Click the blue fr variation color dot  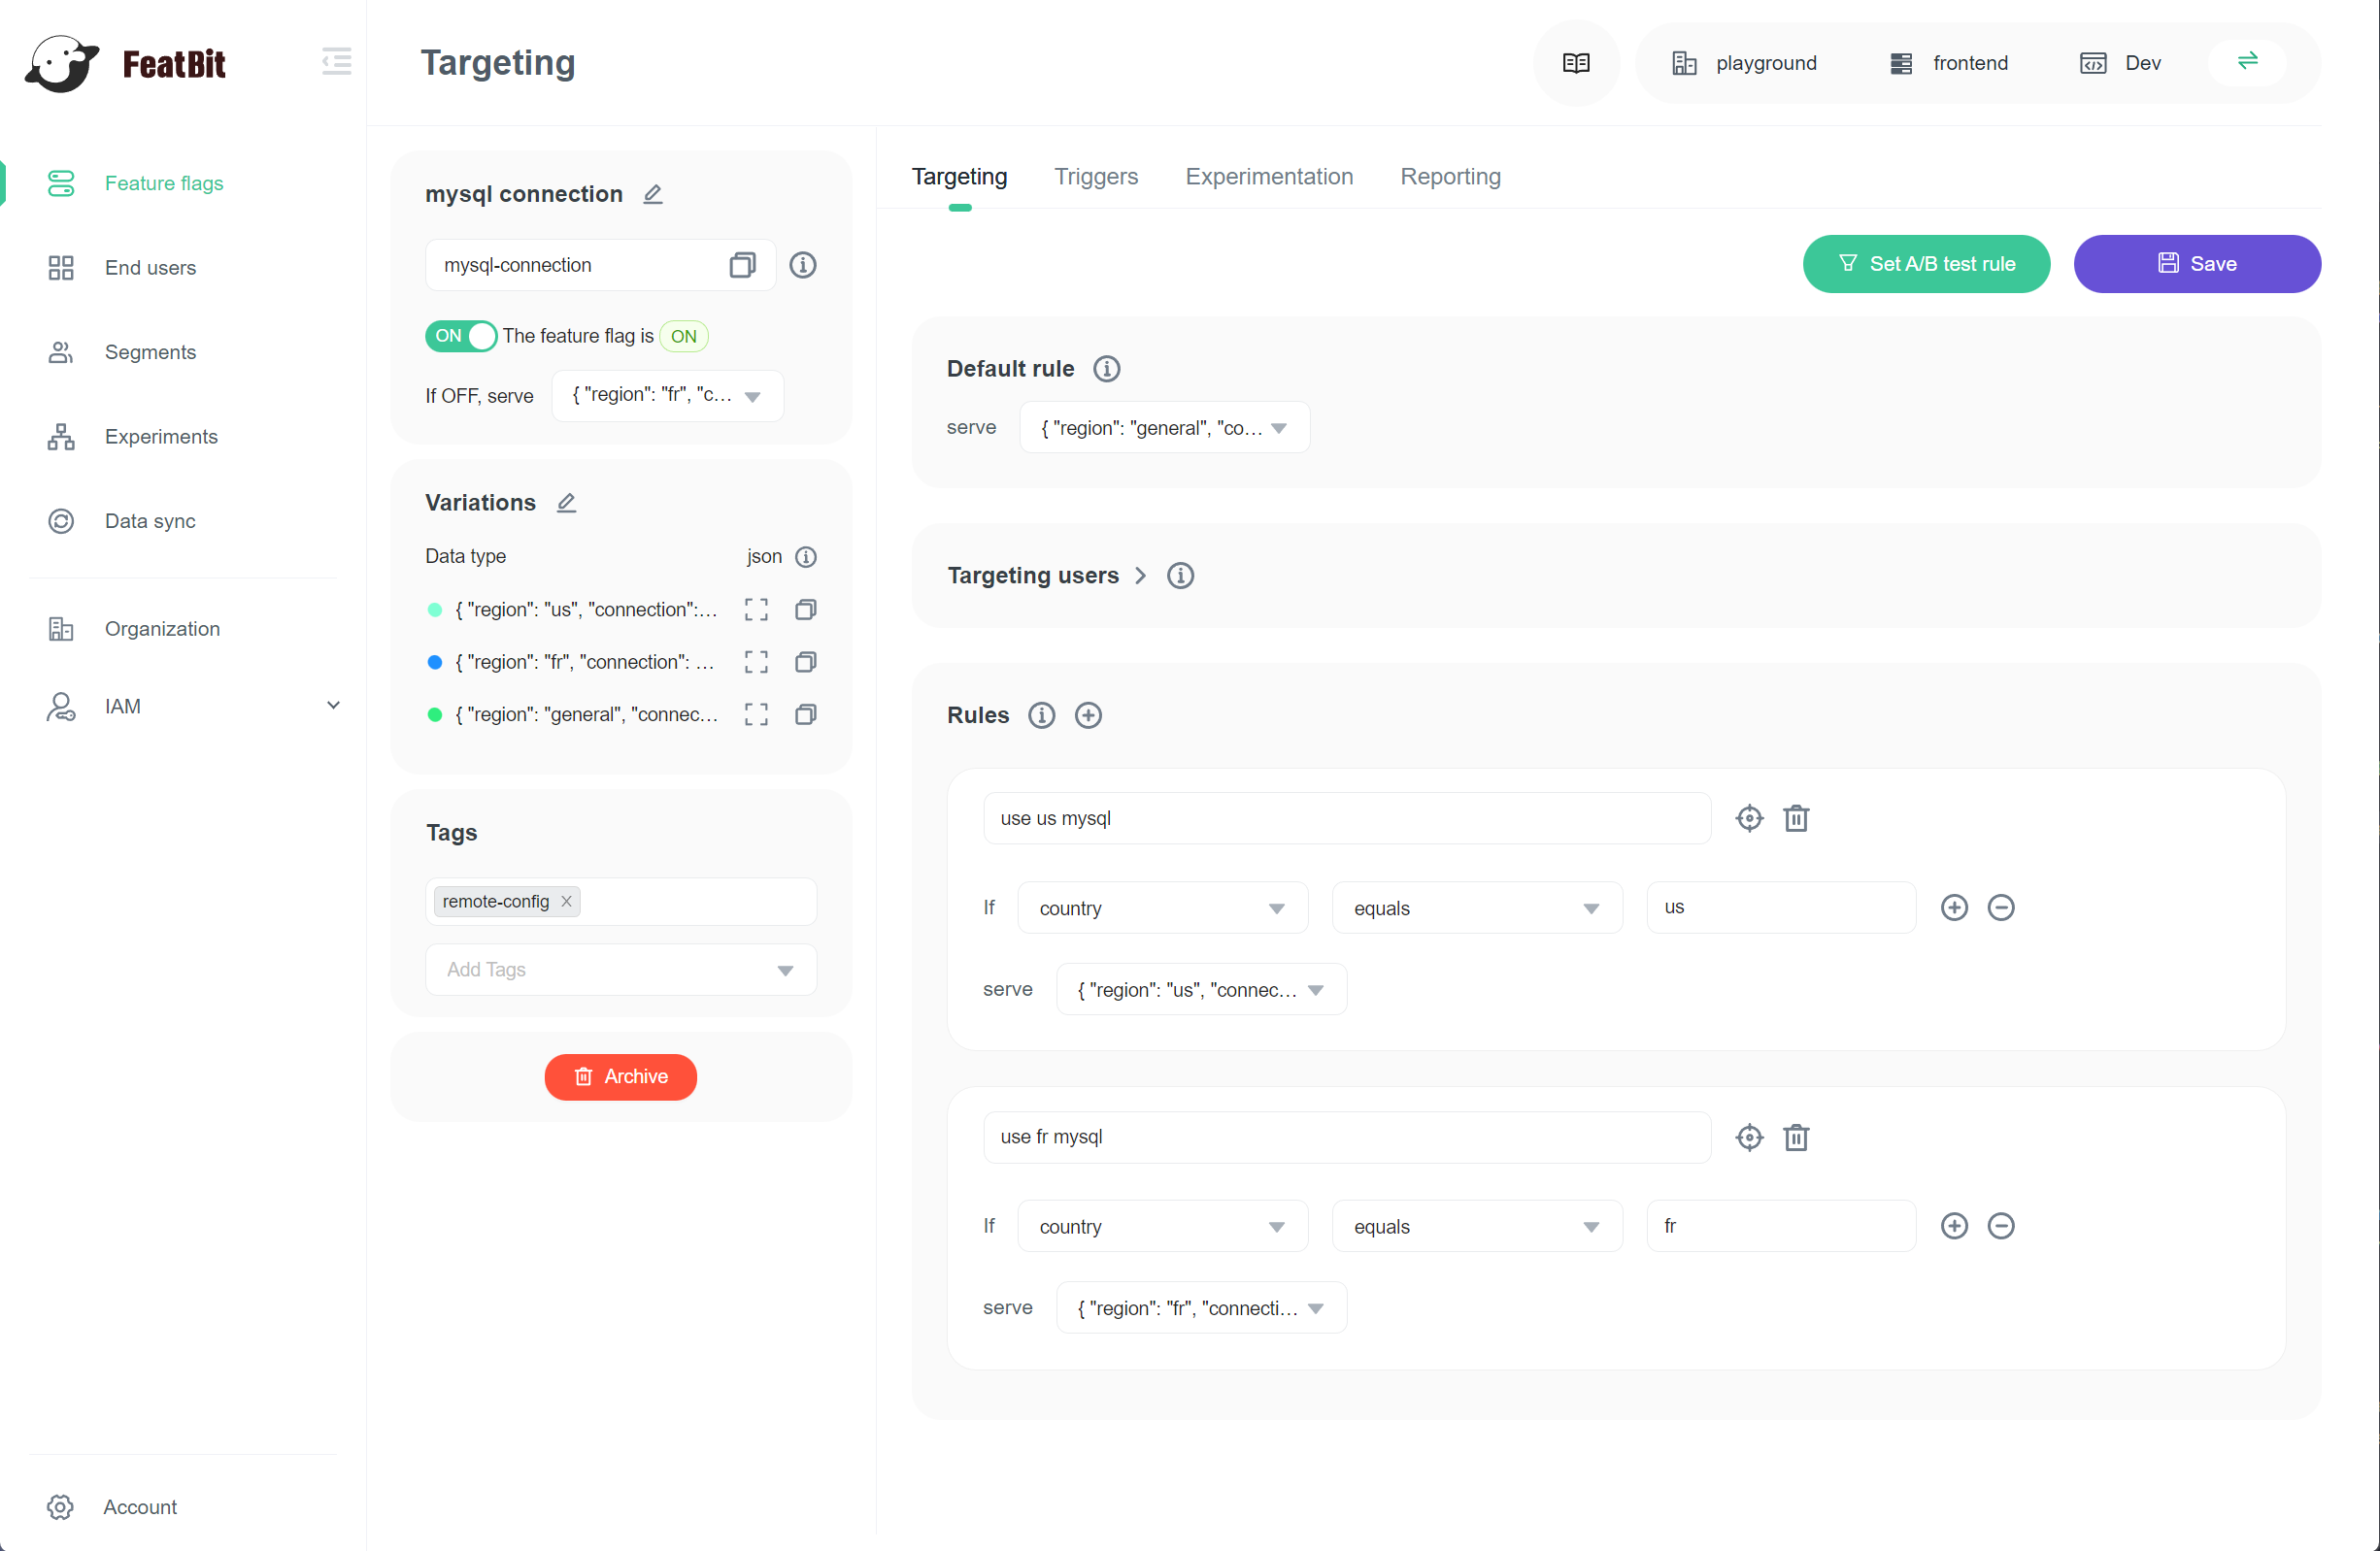[435, 663]
